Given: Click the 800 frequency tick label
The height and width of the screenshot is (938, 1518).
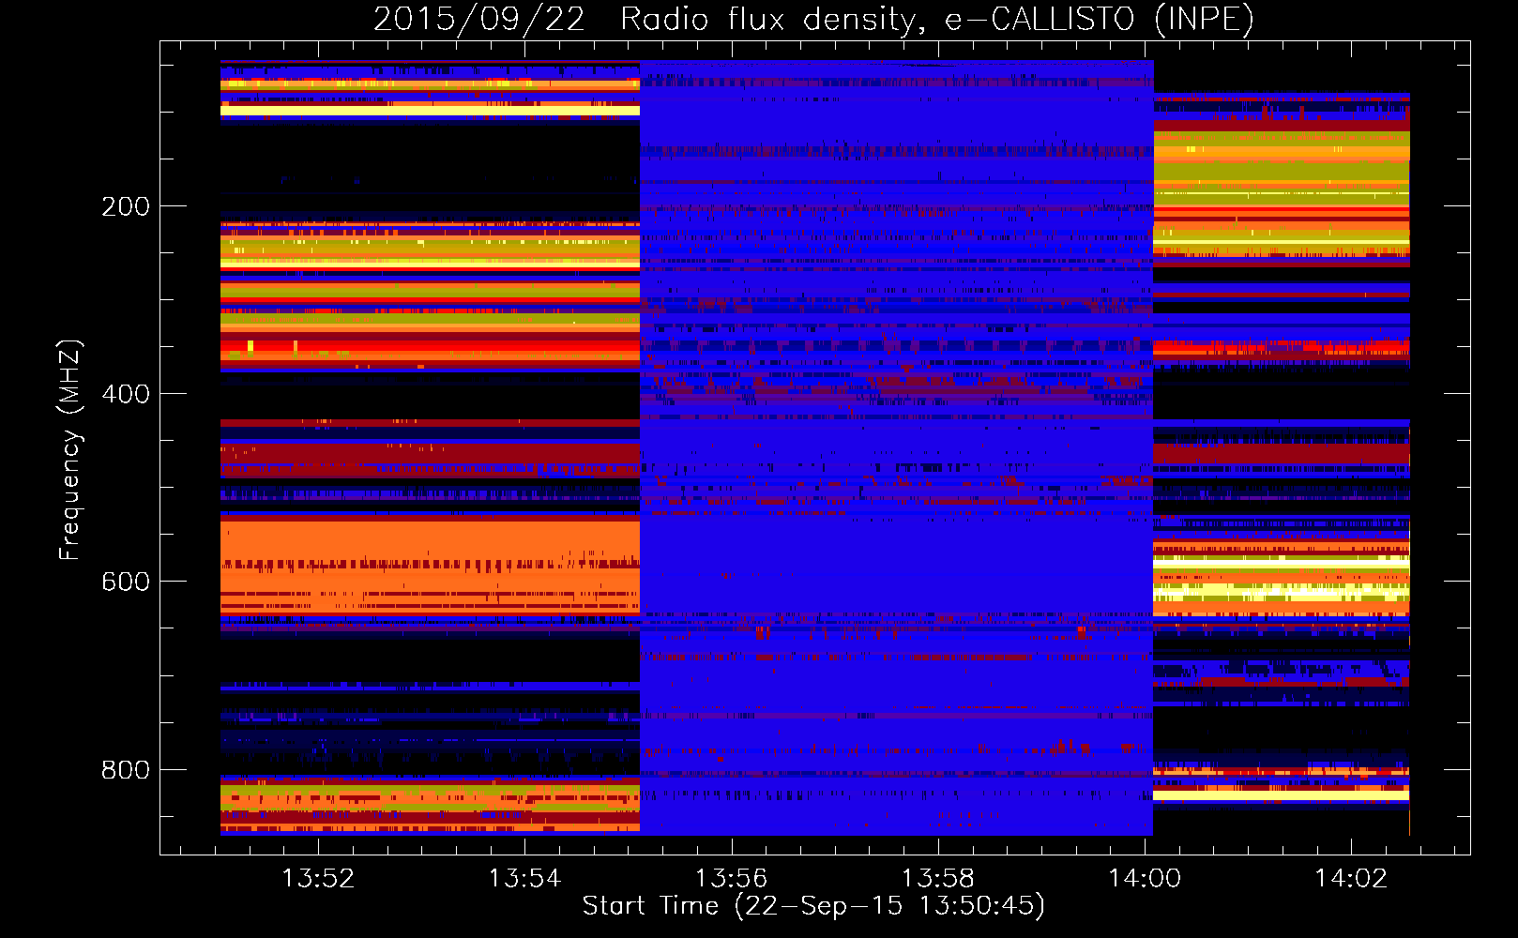Looking at the screenshot, I should click(126, 769).
